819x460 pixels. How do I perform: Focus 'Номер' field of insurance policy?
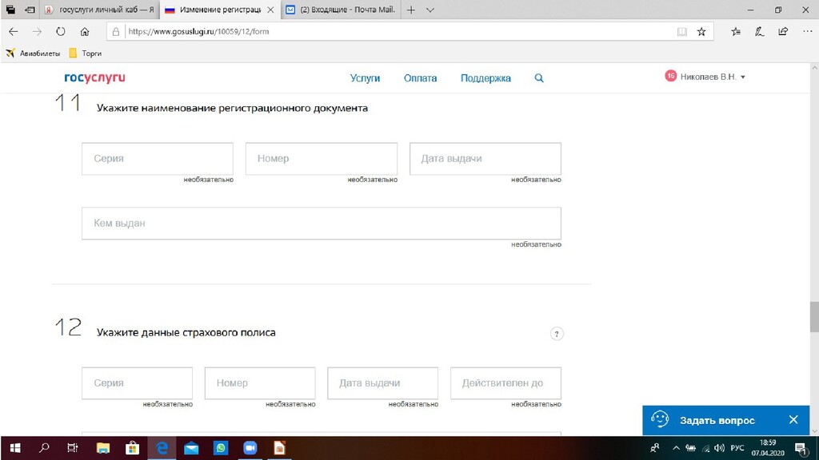click(x=260, y=383)
